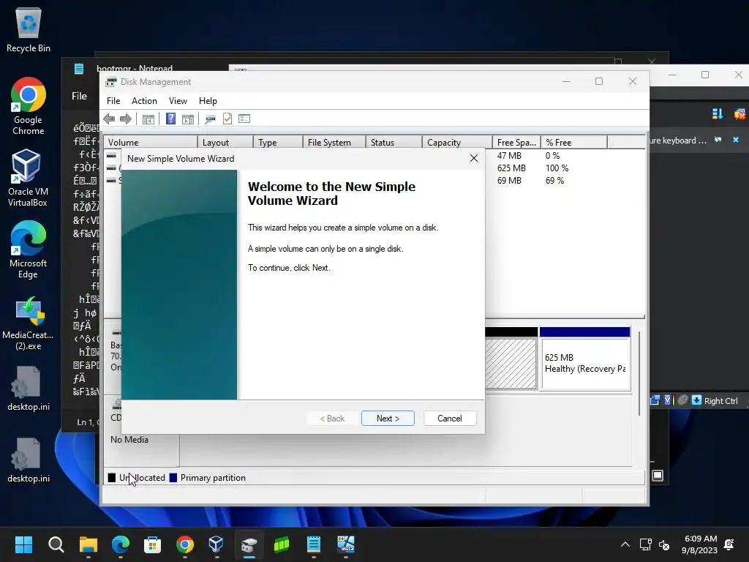Screen dimensions: 749x562
Task: Click the Back arrow in Disk Management toolbar
Action: 109,119
